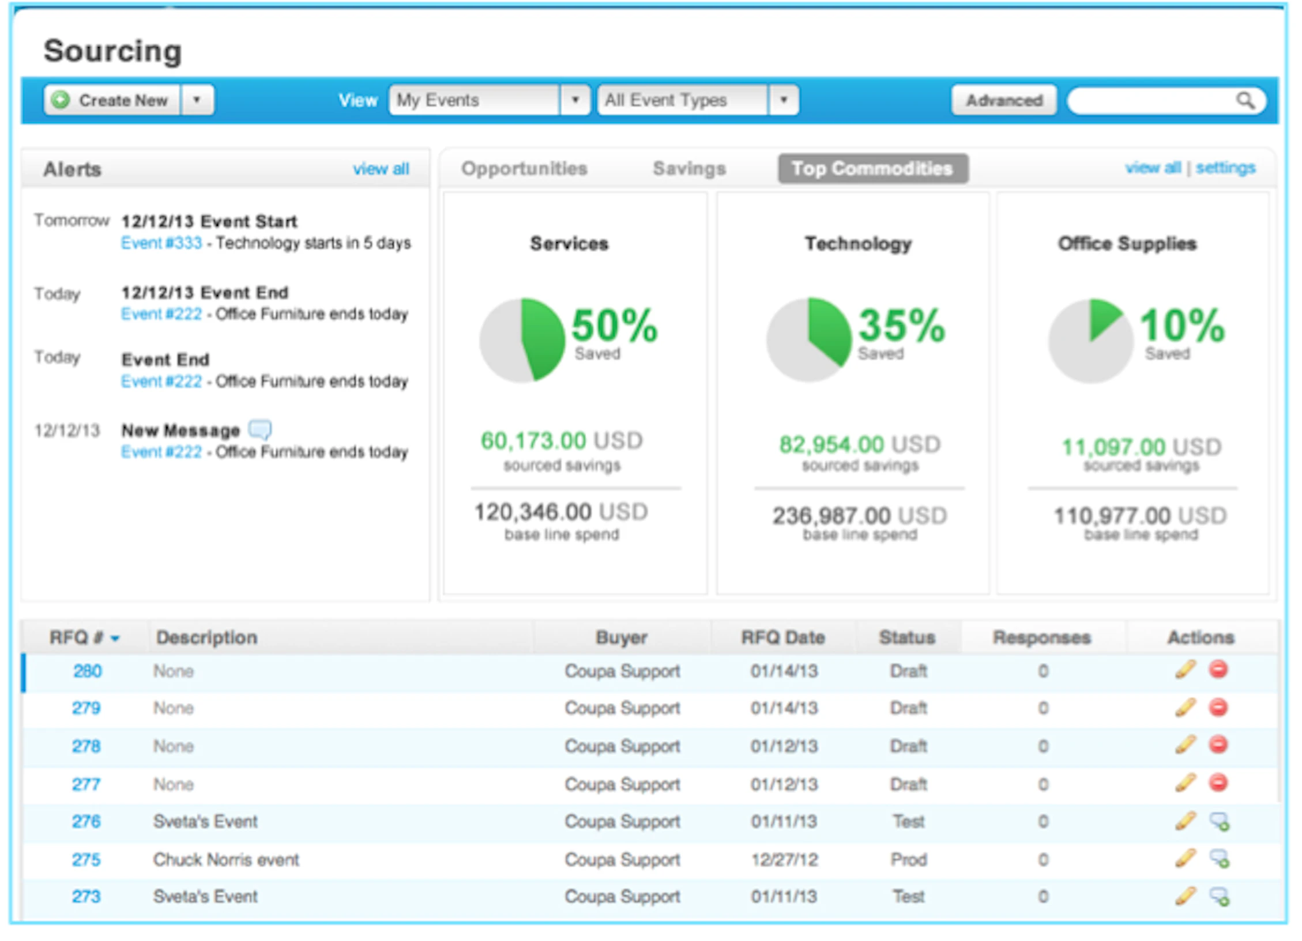1302x941 pixels.
Task: Open the Opportunities tab
Action: 524,168
